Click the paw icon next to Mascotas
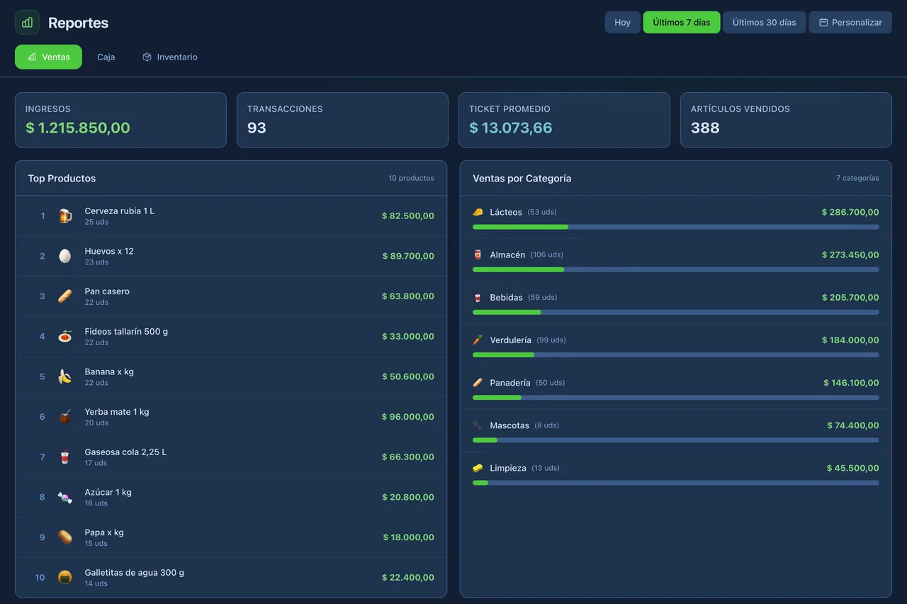This screenshot has width=907, height=604. click(x=478, y=425)
